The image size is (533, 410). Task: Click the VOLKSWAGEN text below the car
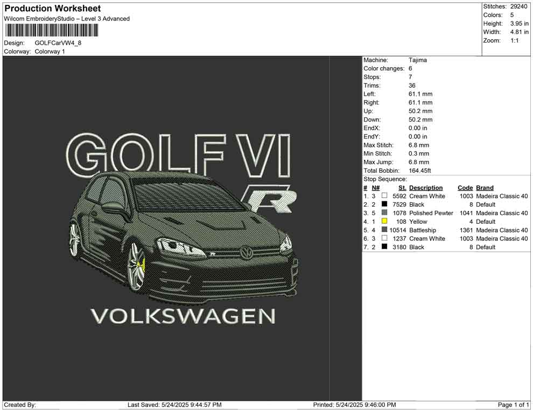point(183,316)
